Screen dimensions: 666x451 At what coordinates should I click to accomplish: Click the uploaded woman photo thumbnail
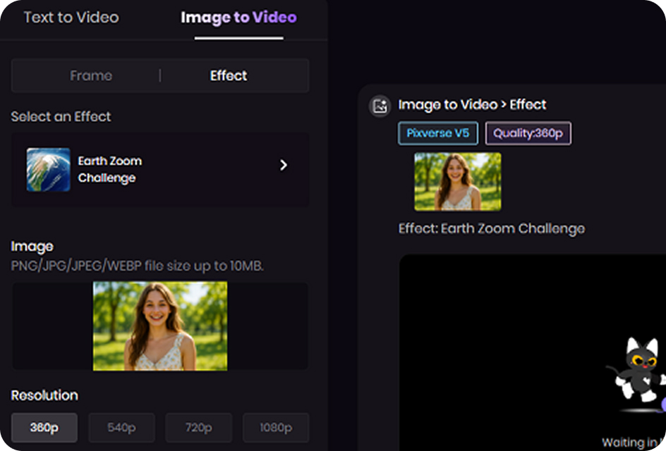(159, 326)
